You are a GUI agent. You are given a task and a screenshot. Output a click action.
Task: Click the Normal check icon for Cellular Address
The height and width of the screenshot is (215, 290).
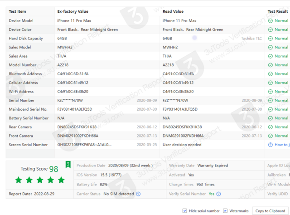pyautogui.click(x=271, y=83)
